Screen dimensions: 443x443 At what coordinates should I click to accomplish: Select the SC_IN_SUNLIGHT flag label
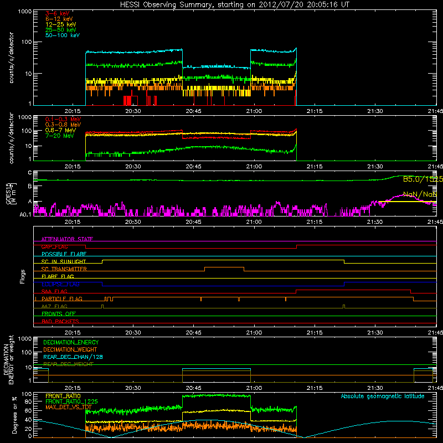[64, 261]
